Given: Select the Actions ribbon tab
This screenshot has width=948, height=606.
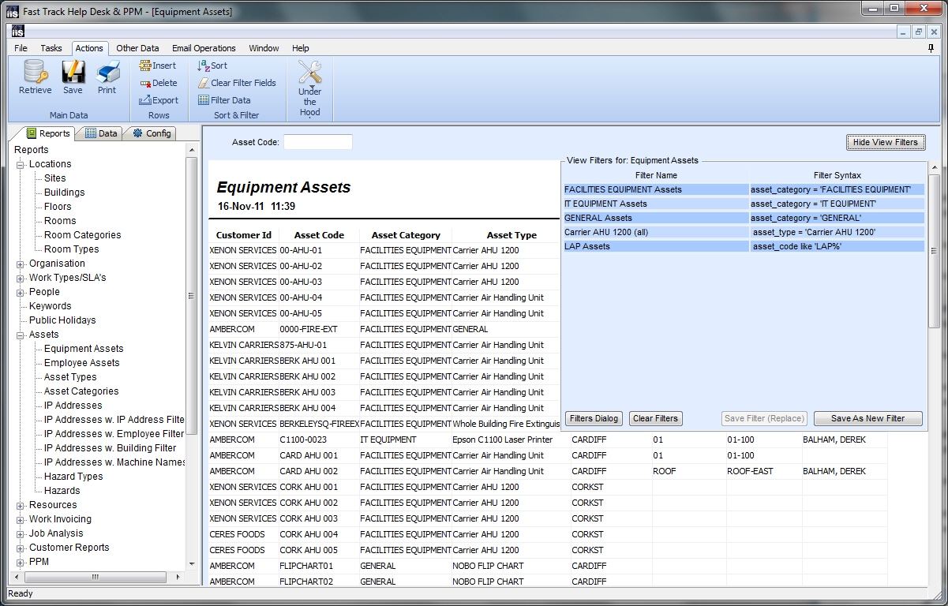Looking at the screenshot, I should [x=89, y=48].
